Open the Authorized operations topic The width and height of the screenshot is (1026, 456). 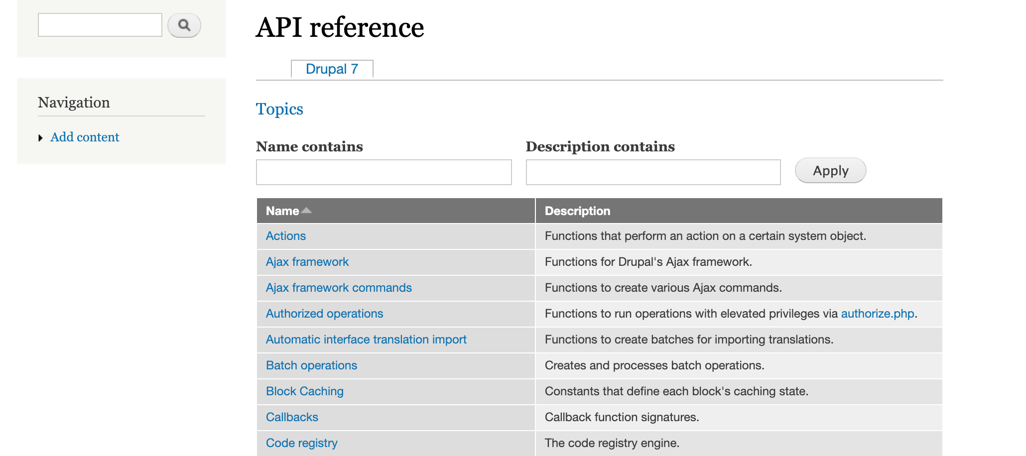[324, 314]
